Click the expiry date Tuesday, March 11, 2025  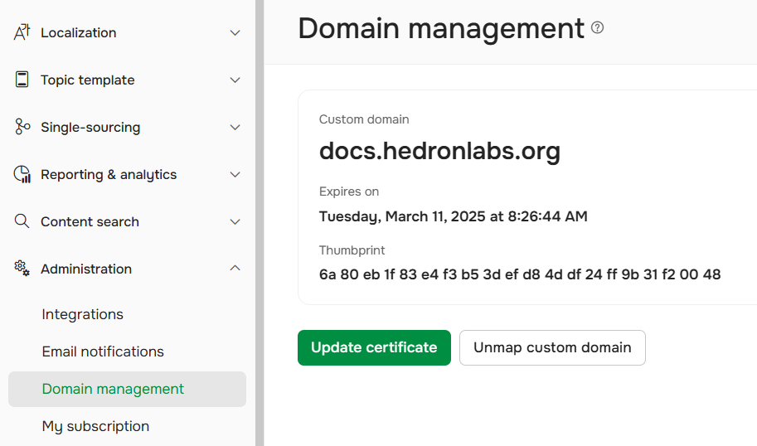[454, 216]
